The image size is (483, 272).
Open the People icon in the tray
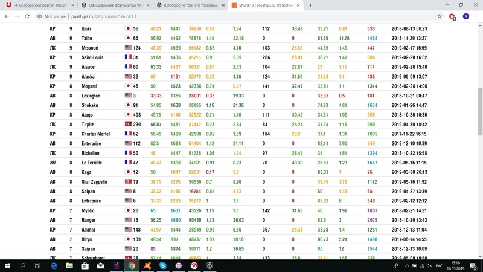(395, 265)
